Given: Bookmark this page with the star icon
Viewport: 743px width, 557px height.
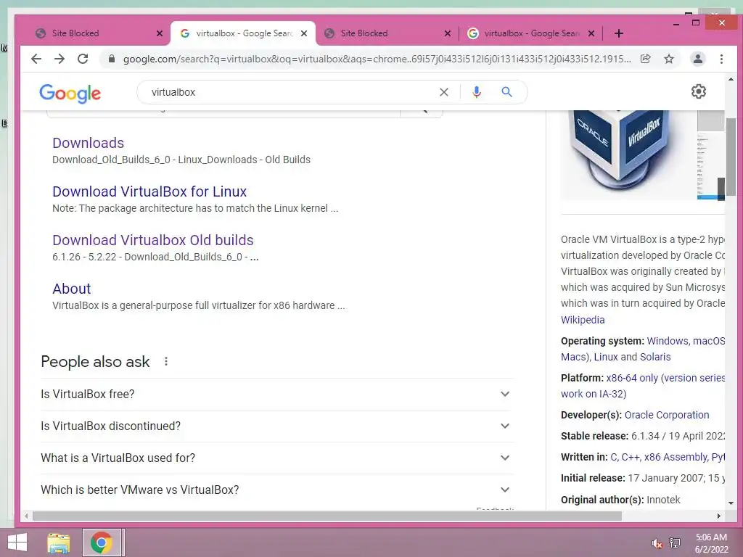Looking at the screenshot, I should click(x=668, y=59).
